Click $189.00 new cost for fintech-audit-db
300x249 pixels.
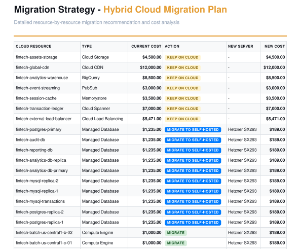coord(277,140)
